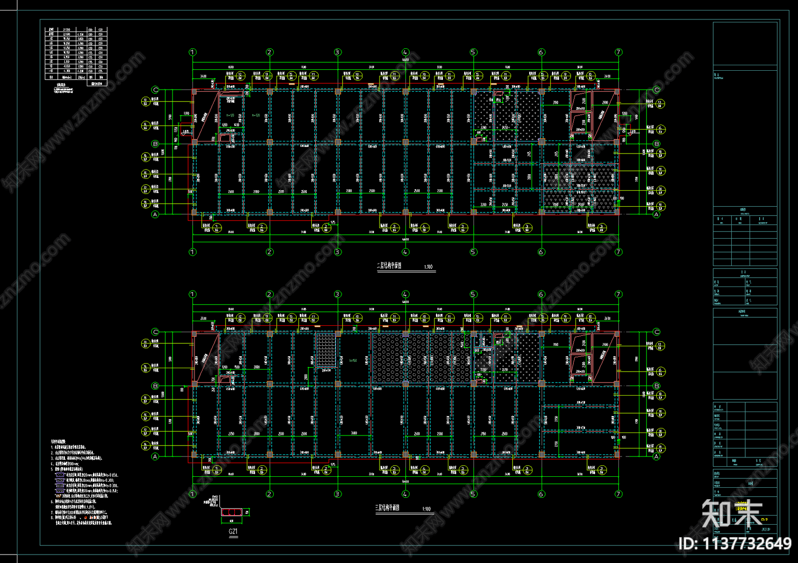
Task: Pick axis bubble B left of second-floor plan
Action: pos(155,143)
